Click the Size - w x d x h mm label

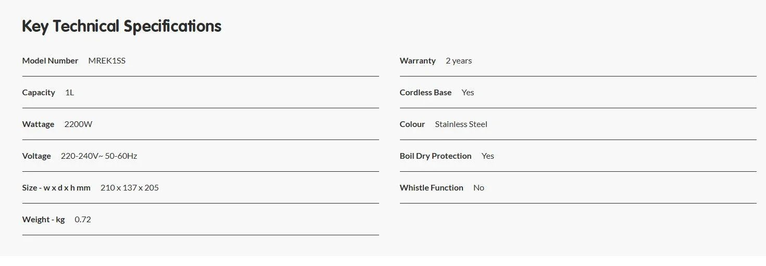(x=56, y=187)
